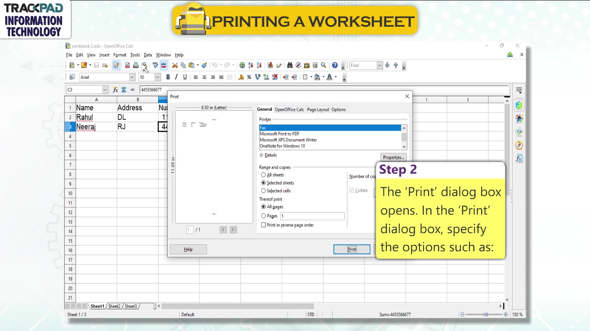
Task: Open the sidebar settings menu icon
Action: click(x=519, y=91)
